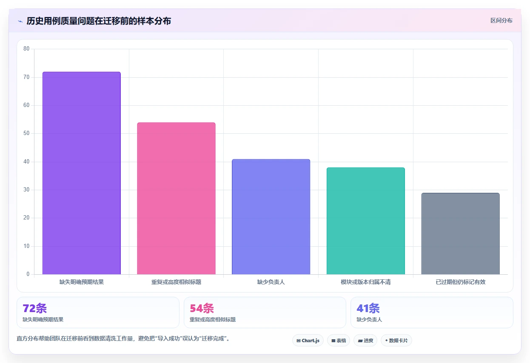Image resolution: width=530 pixels, height=363 pixels.
Task: Click axis label 模块或版本归属不清
Action: point(366,282)
